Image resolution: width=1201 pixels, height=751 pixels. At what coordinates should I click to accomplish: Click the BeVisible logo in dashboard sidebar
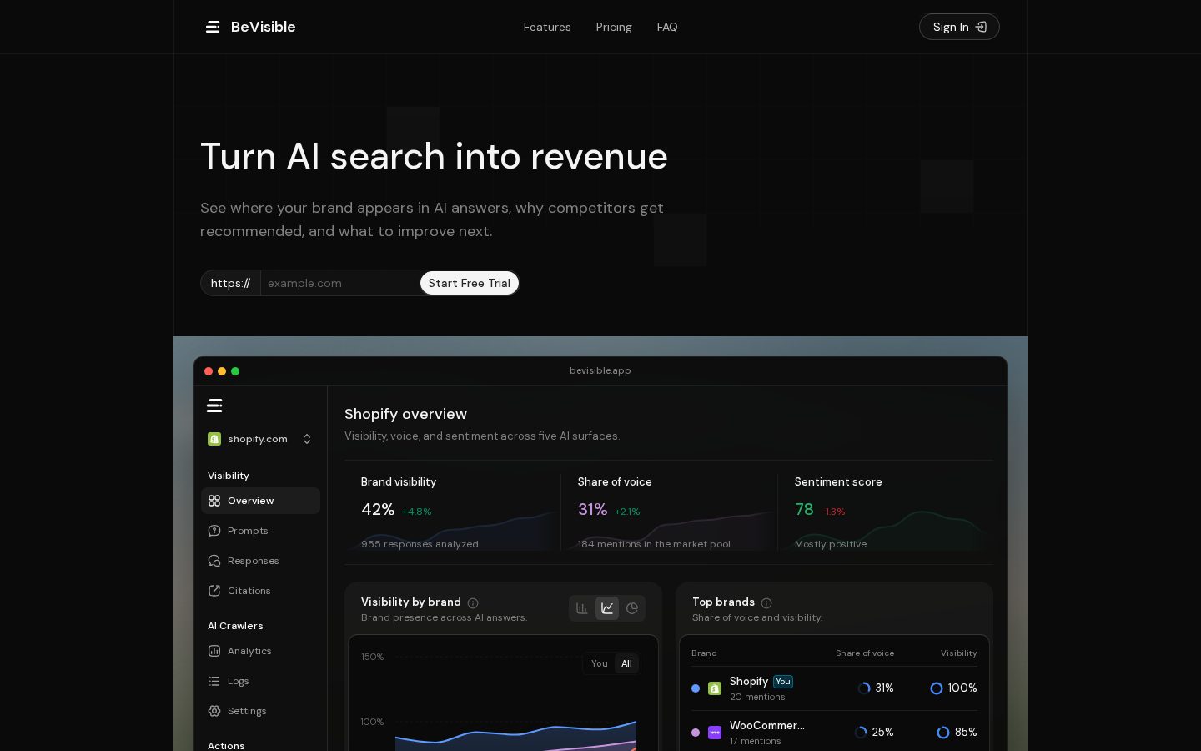[214, 406]
